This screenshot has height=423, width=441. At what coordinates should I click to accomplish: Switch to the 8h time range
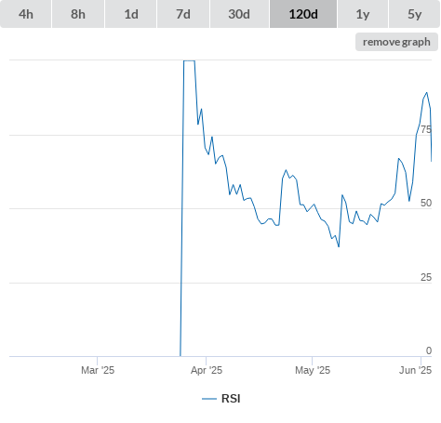coord(78,14)
